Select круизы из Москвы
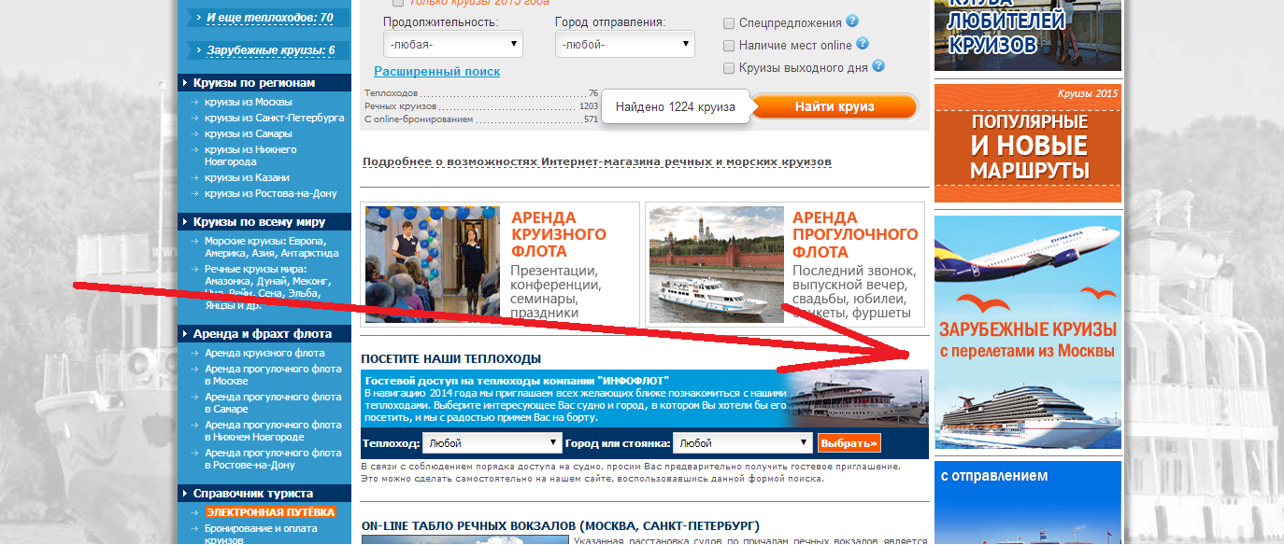This screenshot has height=545, width=1284. tap(249, 102)
